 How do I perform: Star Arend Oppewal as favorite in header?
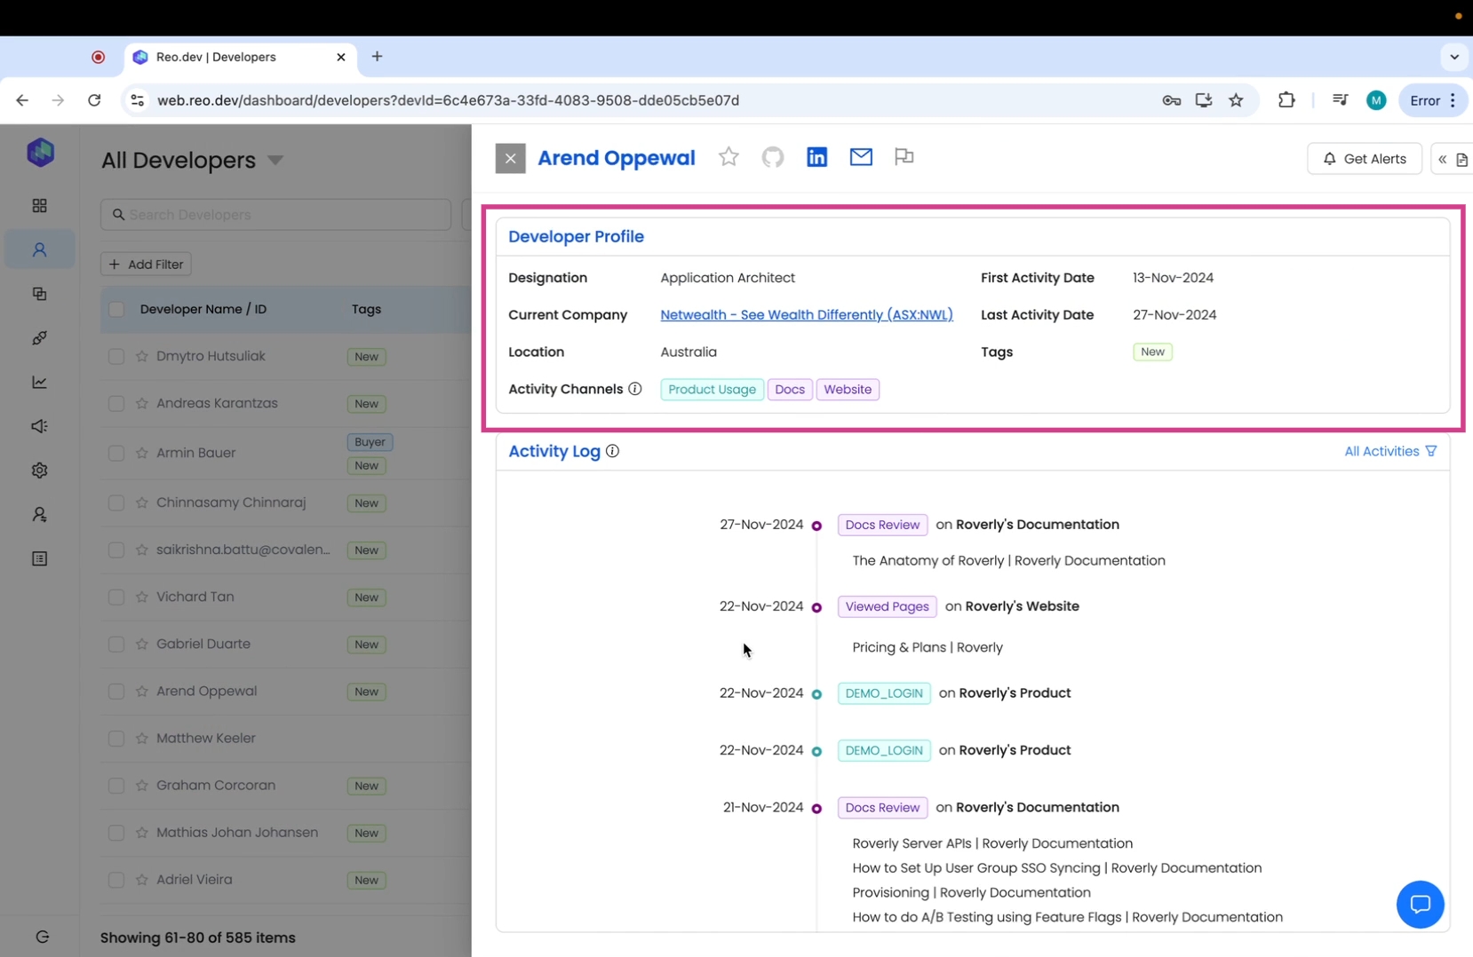(x=729, y=157)
